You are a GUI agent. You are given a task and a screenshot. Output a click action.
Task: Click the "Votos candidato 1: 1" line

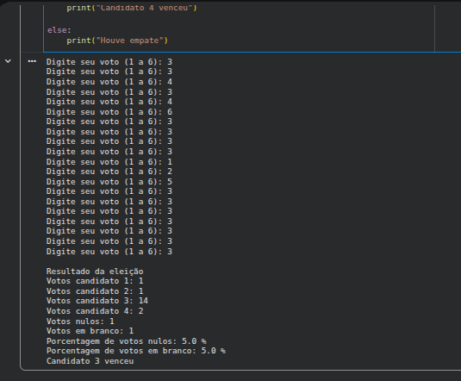[95, 281]
